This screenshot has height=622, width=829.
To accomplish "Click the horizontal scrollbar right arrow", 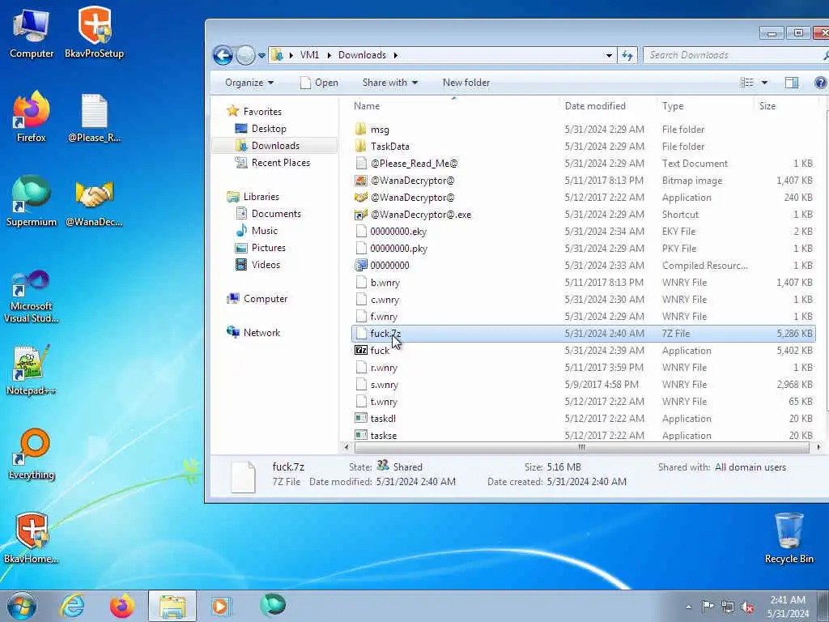I will 818,447.
